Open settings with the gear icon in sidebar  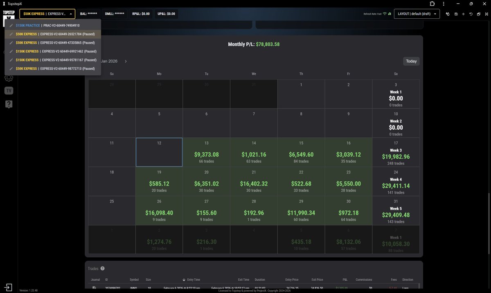coord(9,78)
